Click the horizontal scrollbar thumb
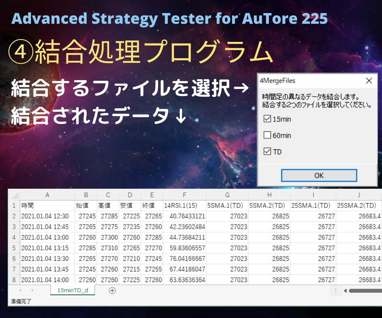The height and width of the screenshot is (318, 382). (365, 291)
